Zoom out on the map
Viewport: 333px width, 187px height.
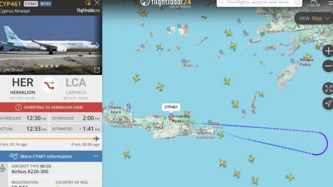click(x=328, y=66)
